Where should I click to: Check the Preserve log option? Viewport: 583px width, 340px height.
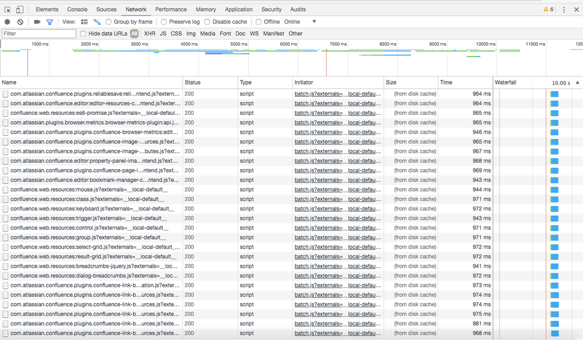coord(164,22)
